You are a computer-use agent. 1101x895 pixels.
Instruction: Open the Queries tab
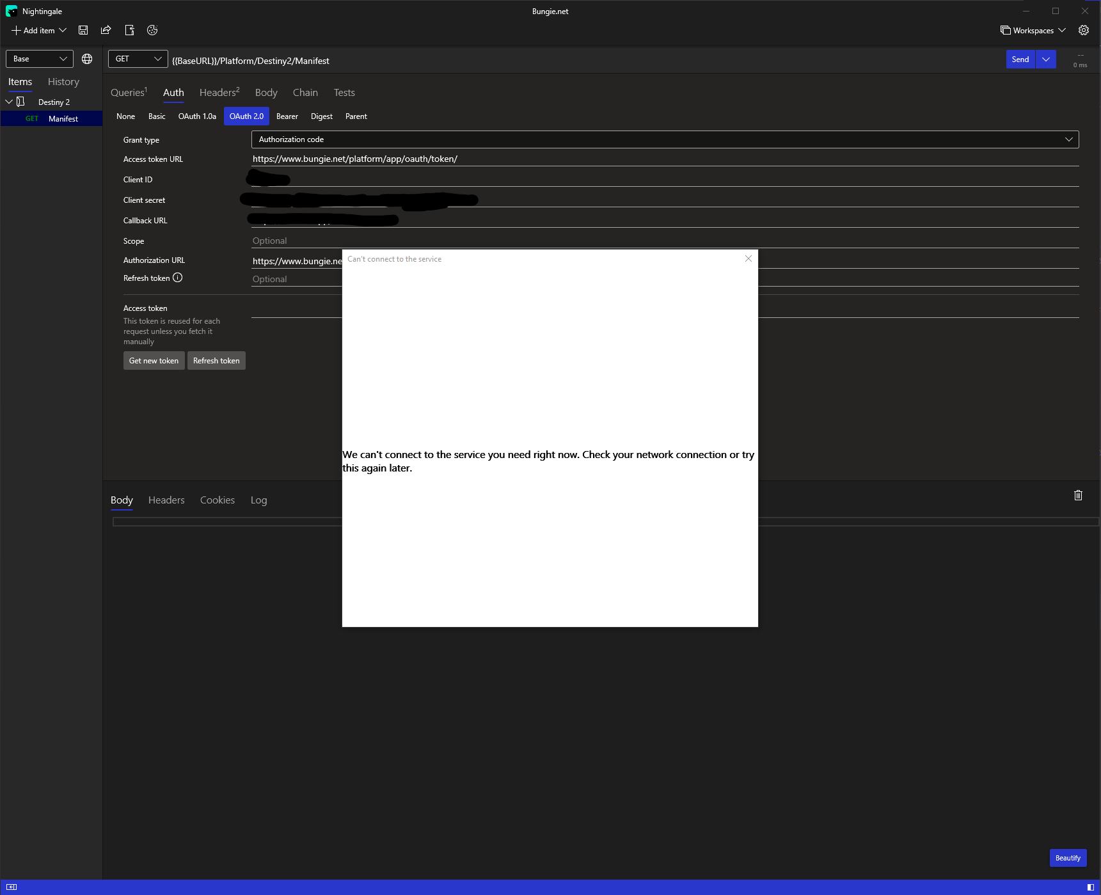point(129,93)
